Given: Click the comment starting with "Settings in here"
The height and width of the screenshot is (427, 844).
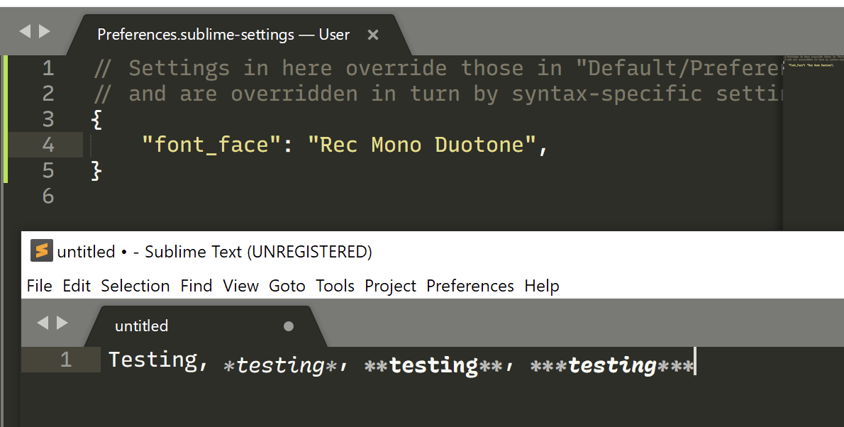Looking at the screenshot, I should click(438, 68).
